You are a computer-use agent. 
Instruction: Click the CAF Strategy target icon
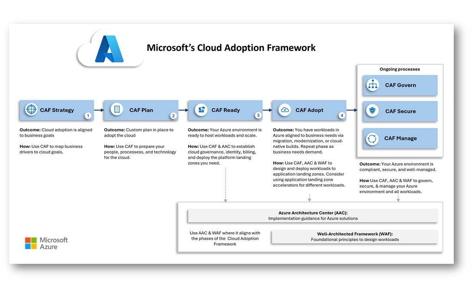point(31,109)
